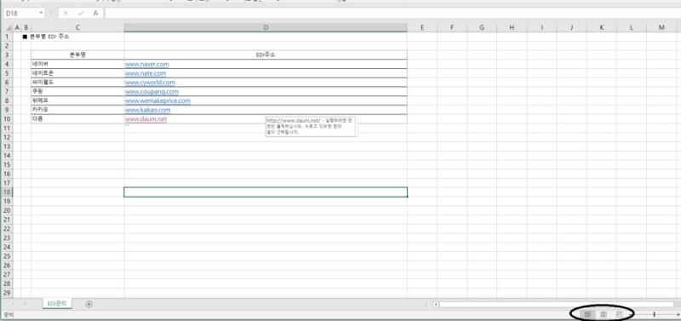
Task: Open the Name Box dropdown arrow
Action: tap(41, 13)
